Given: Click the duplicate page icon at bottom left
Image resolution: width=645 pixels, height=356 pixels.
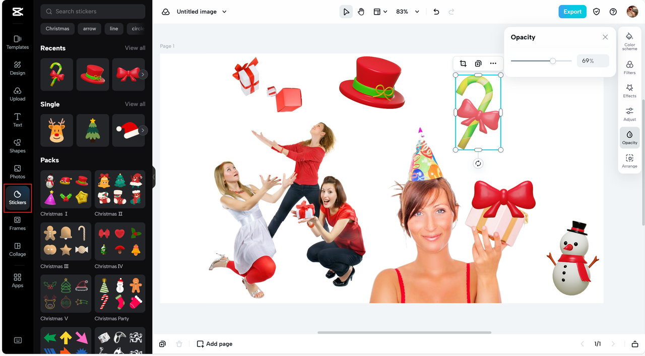Looking at the screenshot, I should (162, 344).
